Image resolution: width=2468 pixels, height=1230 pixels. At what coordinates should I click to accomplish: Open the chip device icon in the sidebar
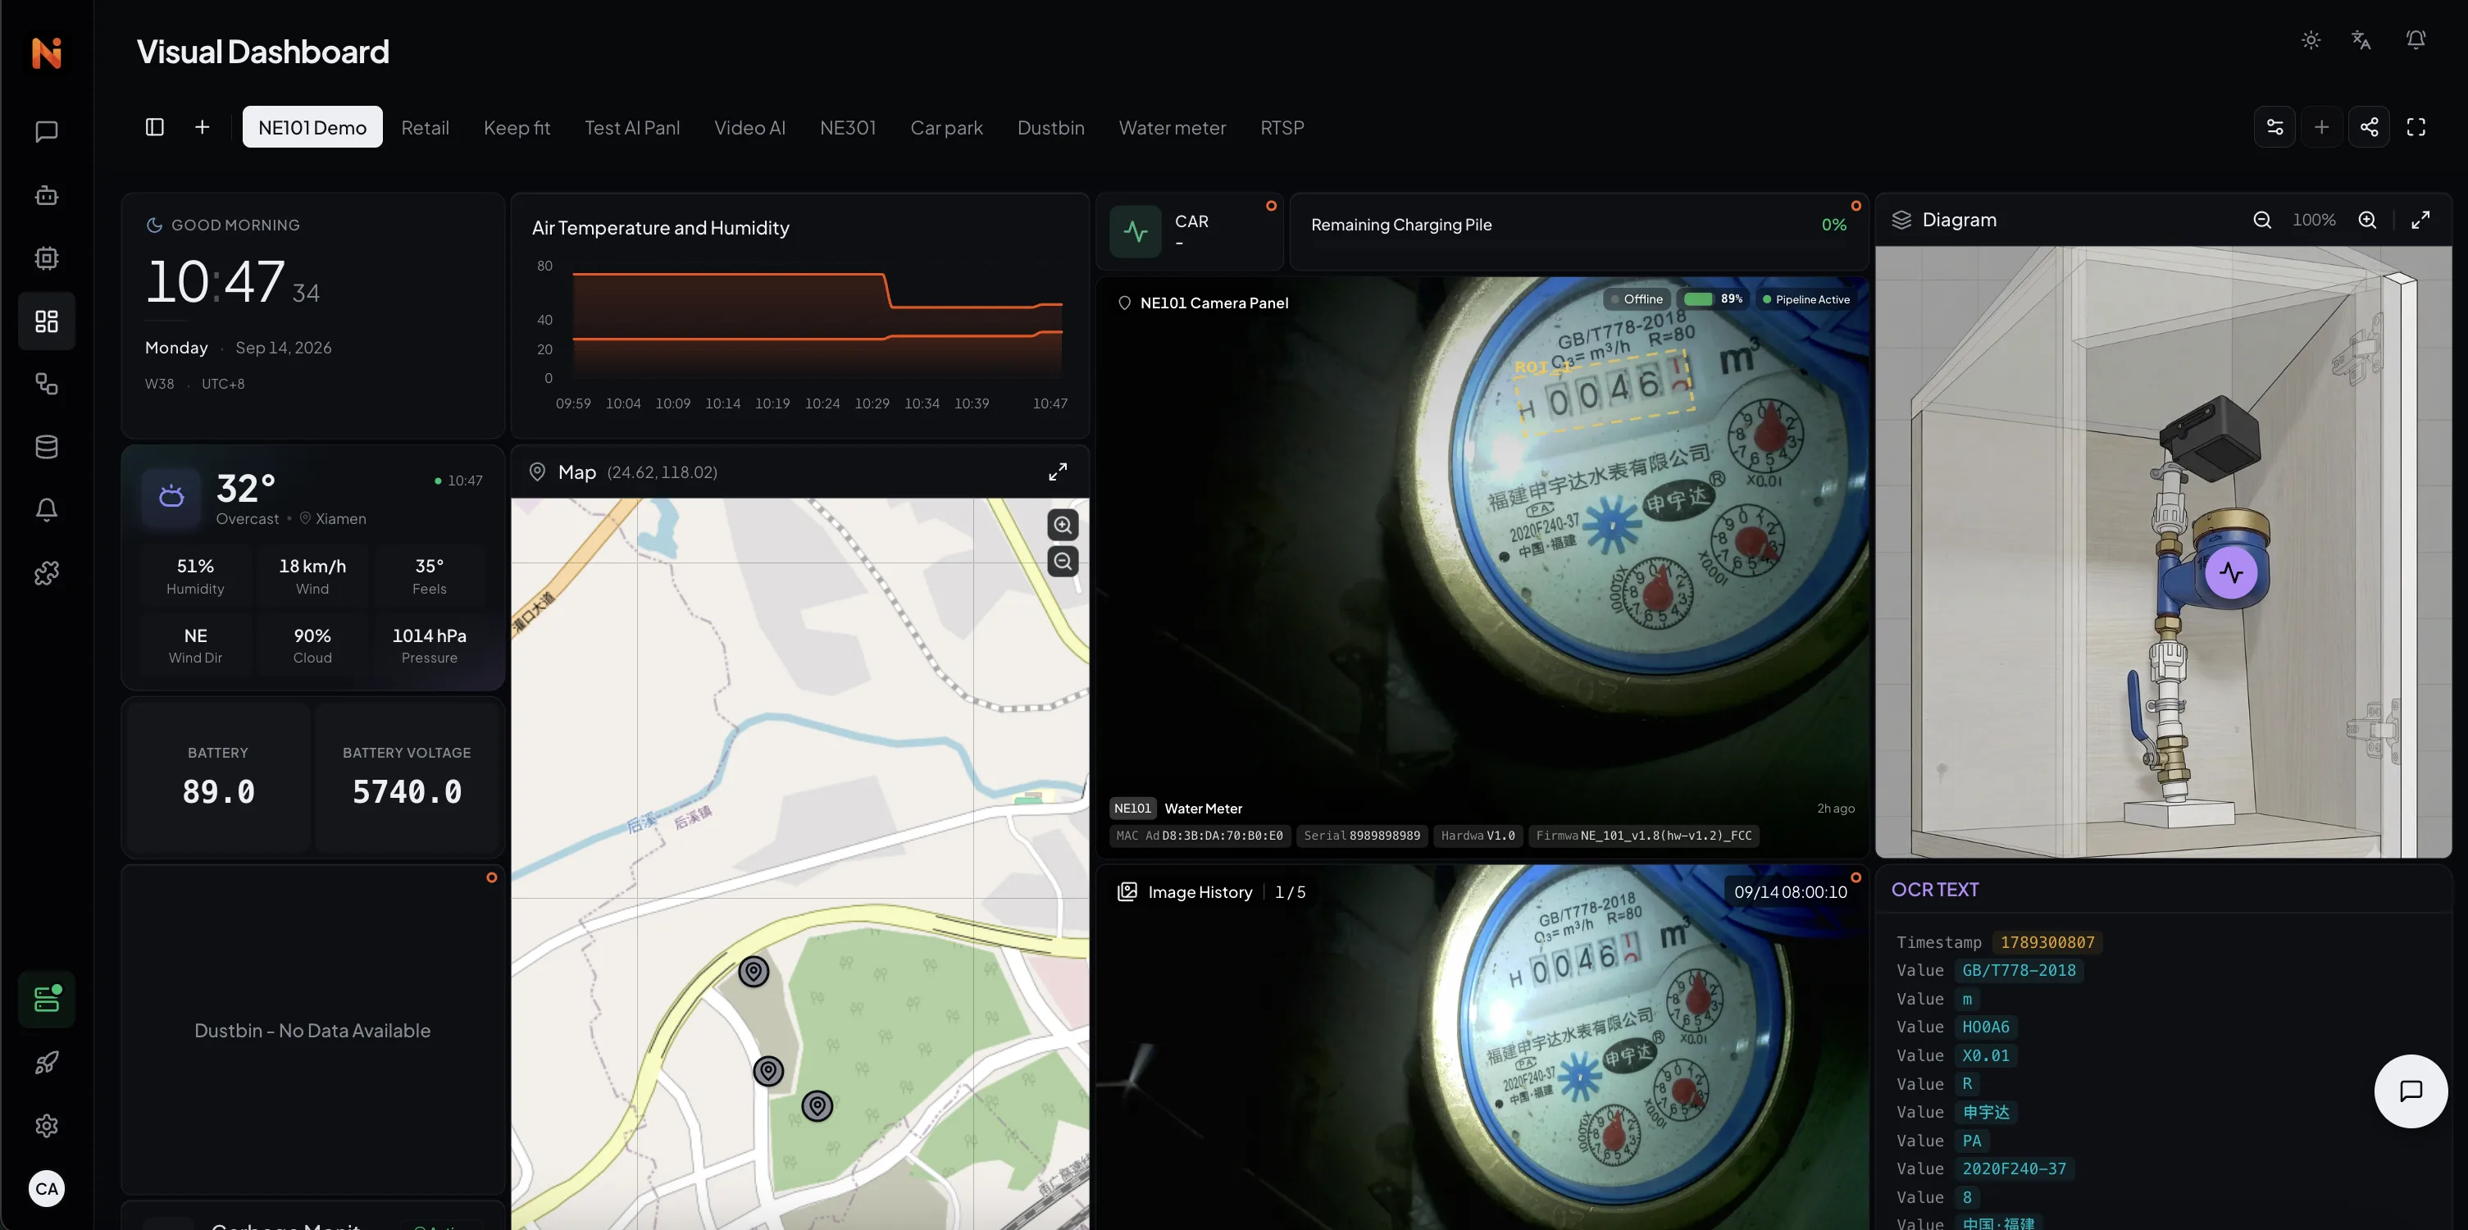[46, 257]
